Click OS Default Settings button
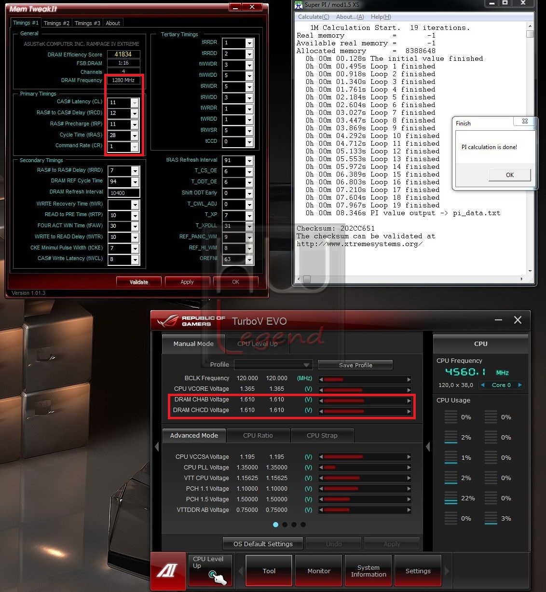 click(263, 544)
